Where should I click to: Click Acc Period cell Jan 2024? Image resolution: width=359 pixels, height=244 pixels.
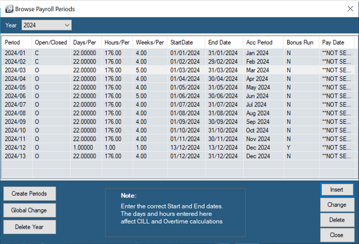tap(257, 53)
